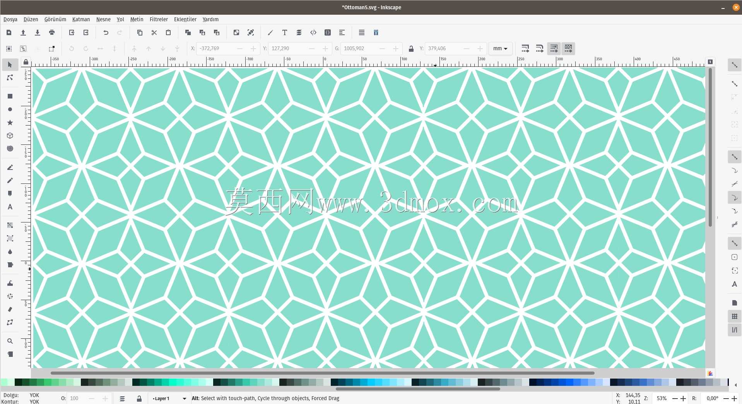Increase the width G value
The width and height of the screenshot is (742, 404).
pos(396,49)
